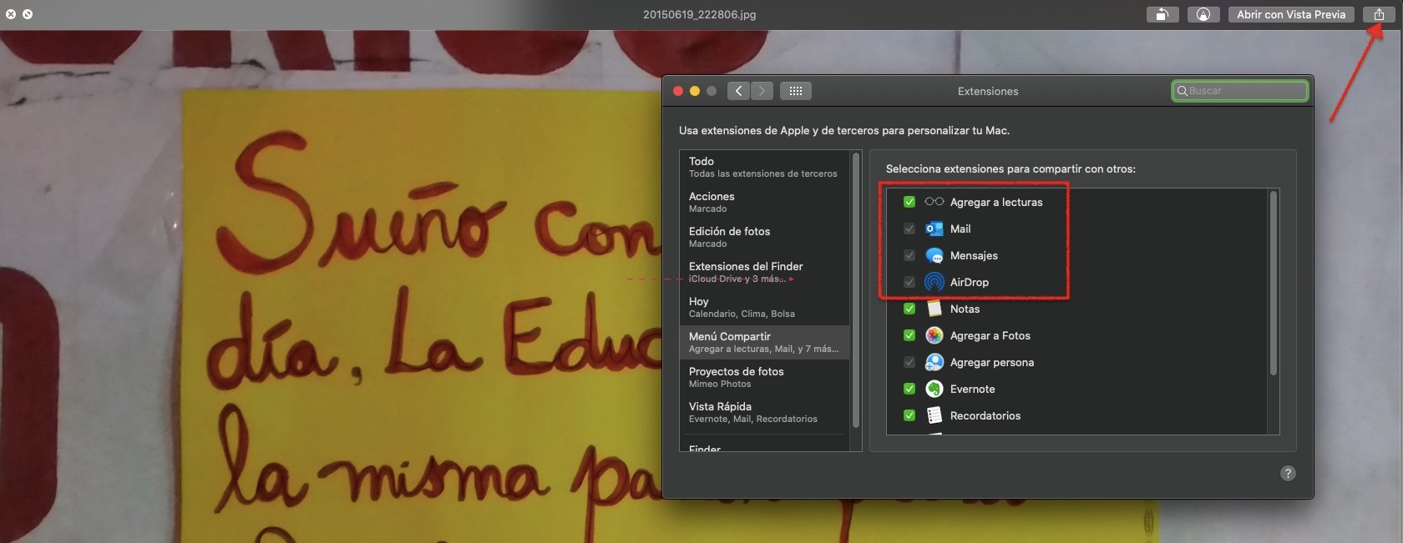Image resolution: width=1403 pixels, height=543 pixels.
Task: Click the Share icon in Quick Look toolbar
Action: pyautogui.click(x=1379, y=14)
